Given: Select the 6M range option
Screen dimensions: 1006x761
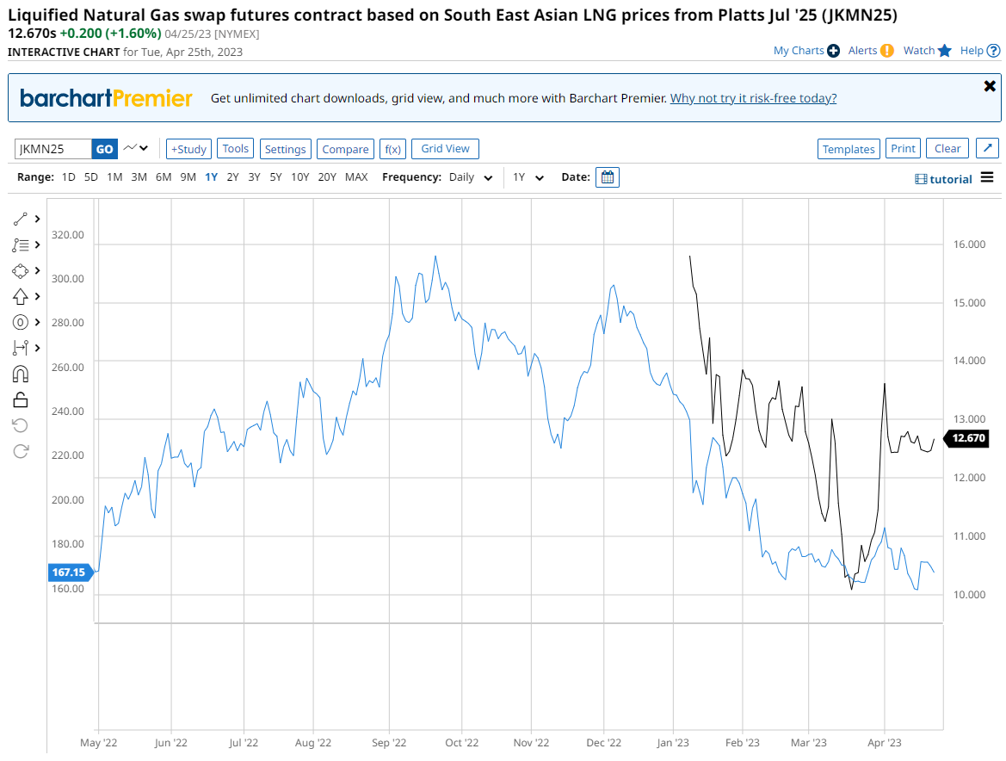Looking at the screenshot, I should click(164, 177).
